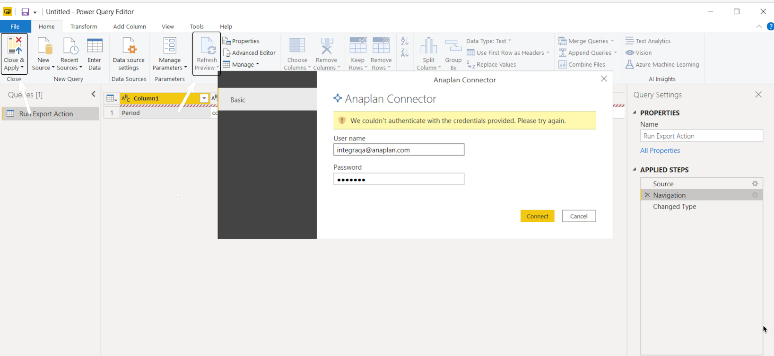Click the Period cell in row 1
Viewport: 774px width, 356px height.
(165, 113)
